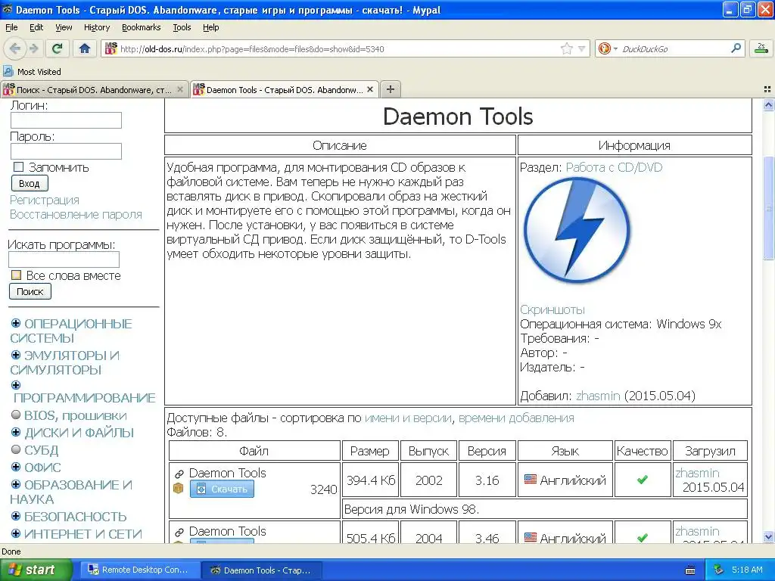Close the Daemon Tools tab
The width and height of the screenshot is (775, 581).
click(x=369, y=89)
